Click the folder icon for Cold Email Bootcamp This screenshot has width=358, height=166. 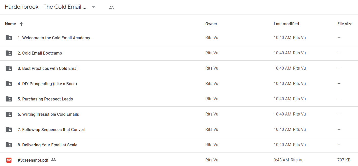point(9,53)
